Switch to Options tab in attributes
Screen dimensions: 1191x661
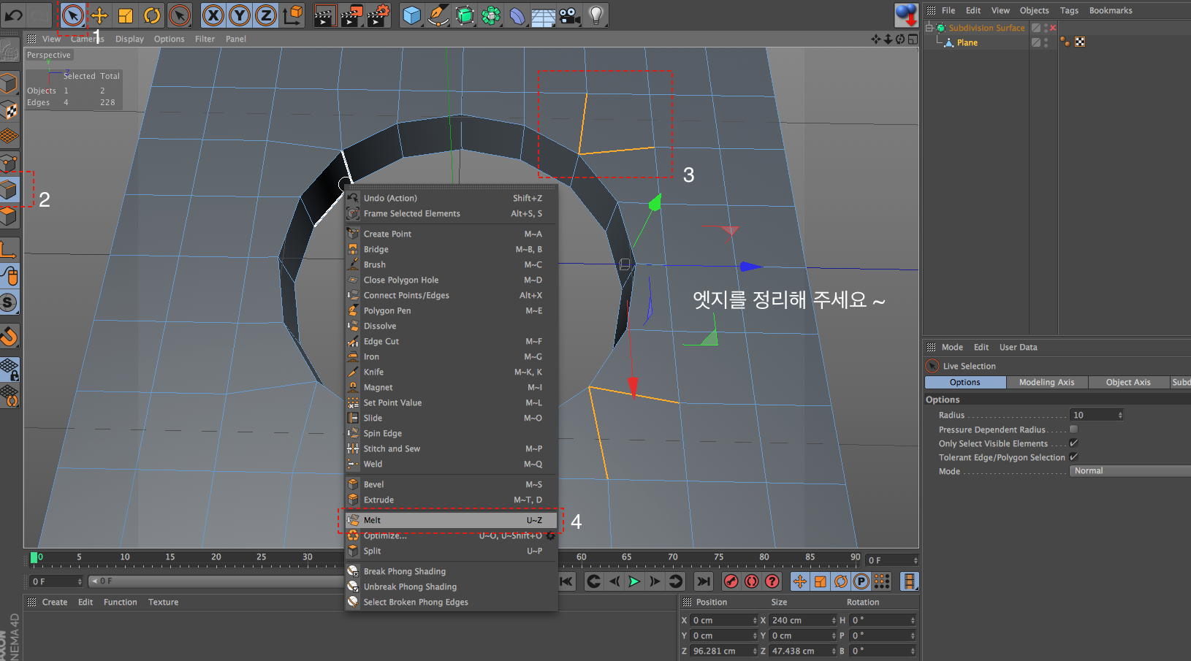[x=965, y=382]
